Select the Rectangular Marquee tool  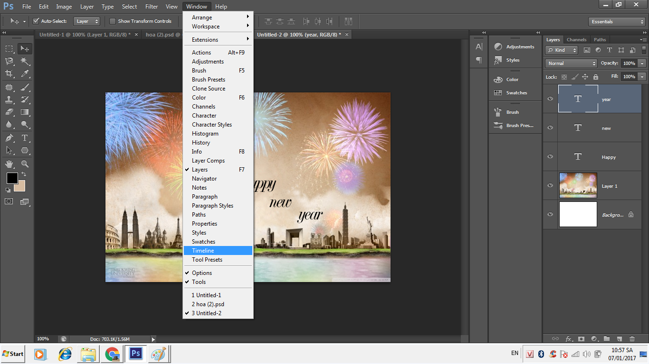click(x=9, y=48)
